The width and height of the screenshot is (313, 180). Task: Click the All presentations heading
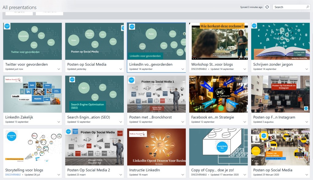[x=19, y=7]
